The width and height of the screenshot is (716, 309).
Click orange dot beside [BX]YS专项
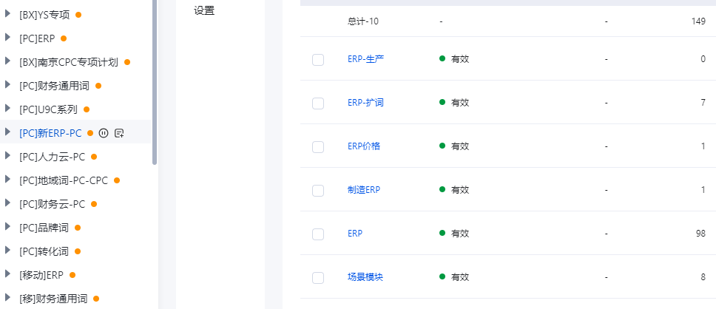point(78,15)
